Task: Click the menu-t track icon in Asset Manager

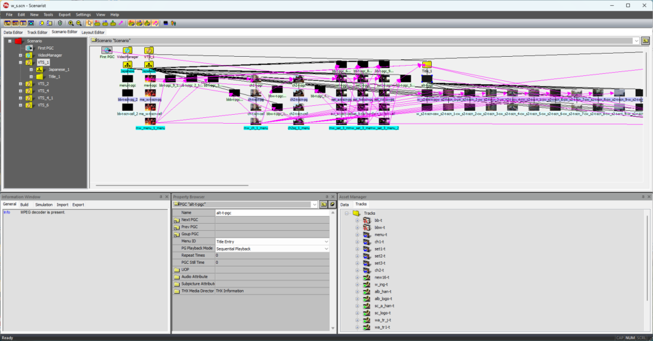Action: 367,235
